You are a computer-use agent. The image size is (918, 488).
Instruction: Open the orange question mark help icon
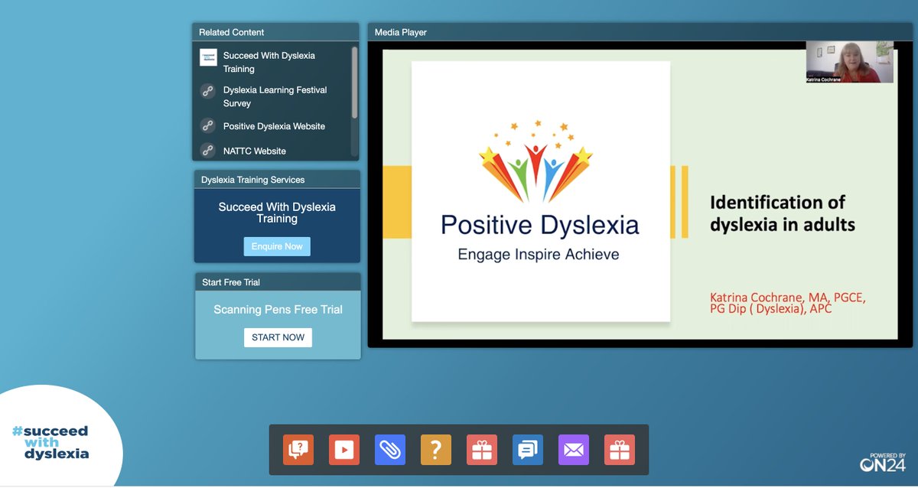436,450
